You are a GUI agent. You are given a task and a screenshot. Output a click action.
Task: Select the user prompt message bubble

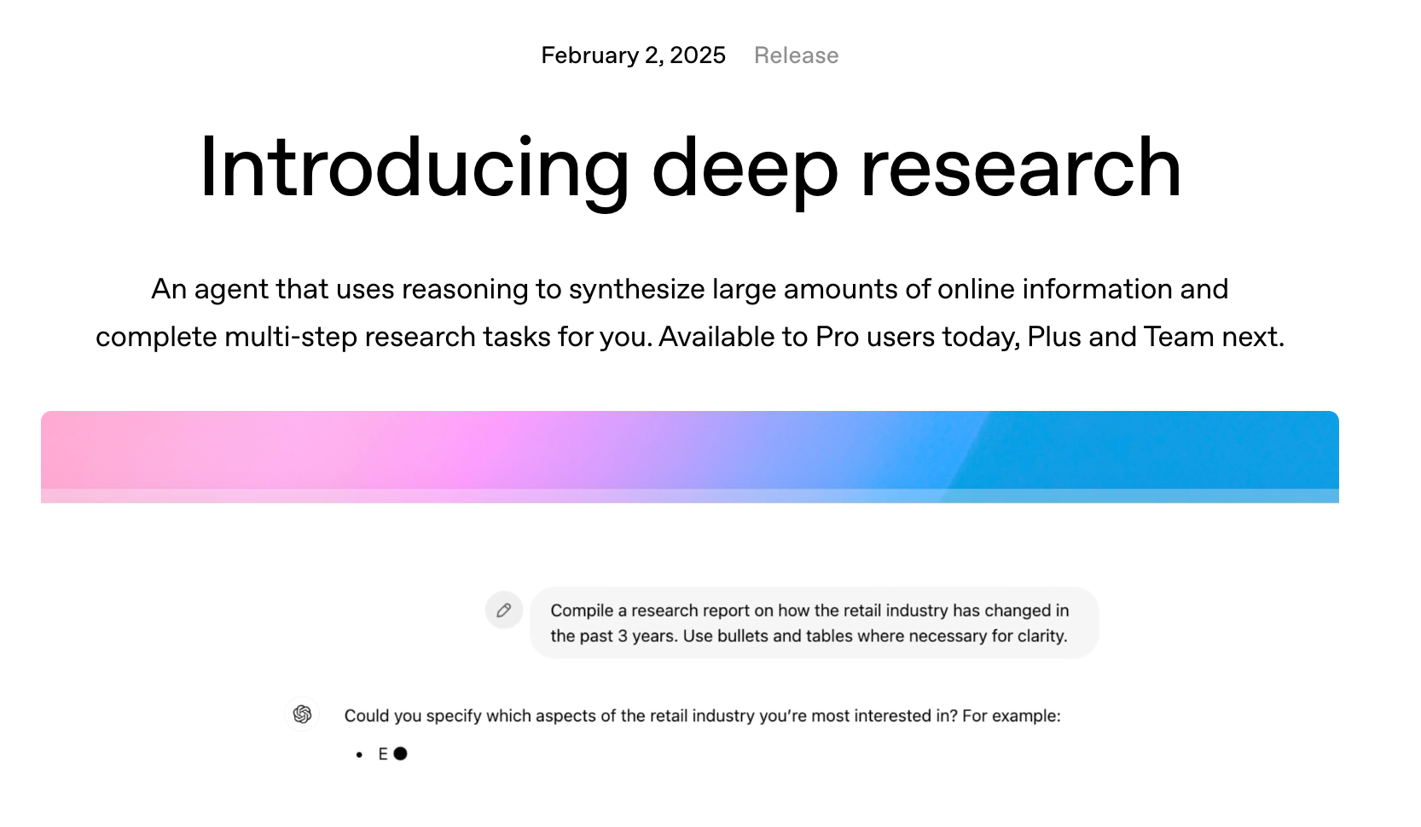814,623
